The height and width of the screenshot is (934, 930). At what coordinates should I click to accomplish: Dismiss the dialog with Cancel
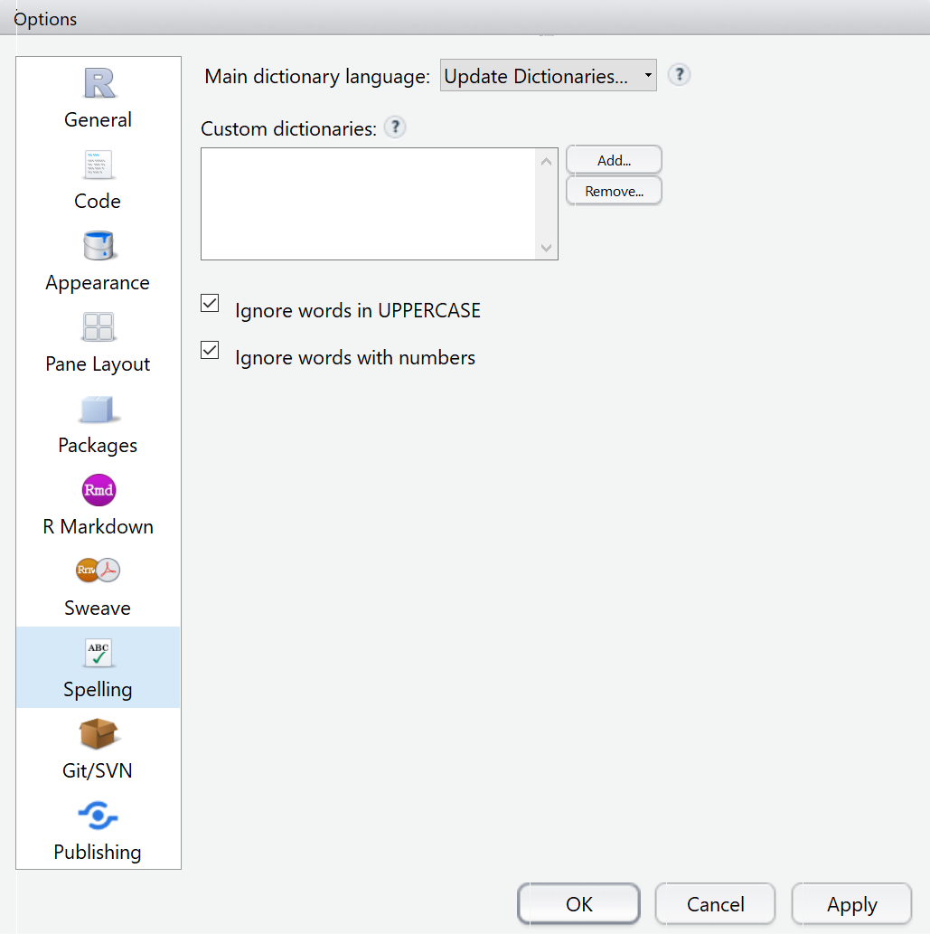(715, 904)
